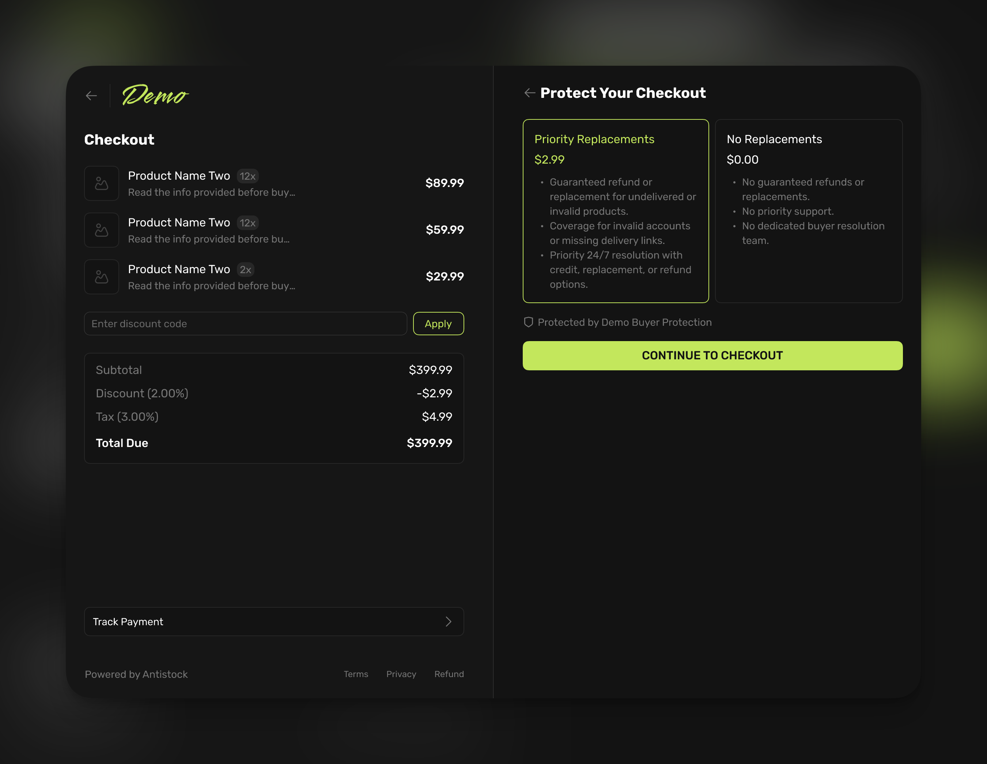987x764 pixels.
Task: Click the product thumbnail for the $29.99 item
Action: click(101, 276)
